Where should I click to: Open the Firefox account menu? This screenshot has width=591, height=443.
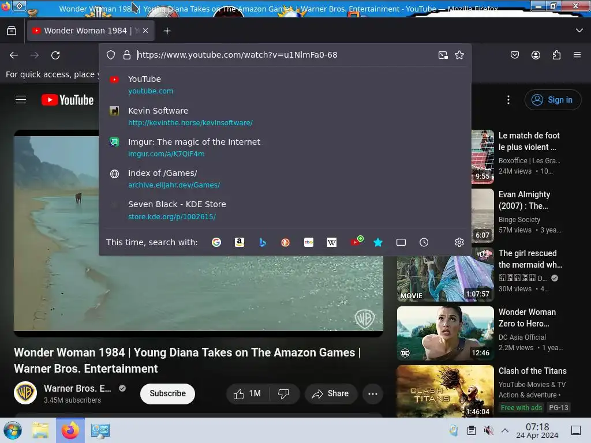tap(536, 55)
